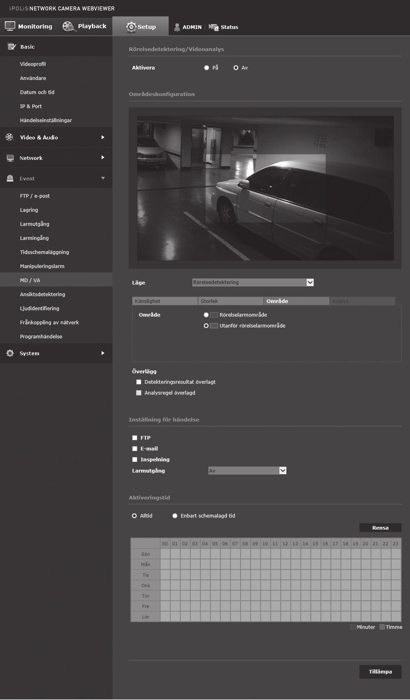Select the hour 12 column header
Image resolution: width=410 pixels, height=700 pixels.
(x=285, y=544)
